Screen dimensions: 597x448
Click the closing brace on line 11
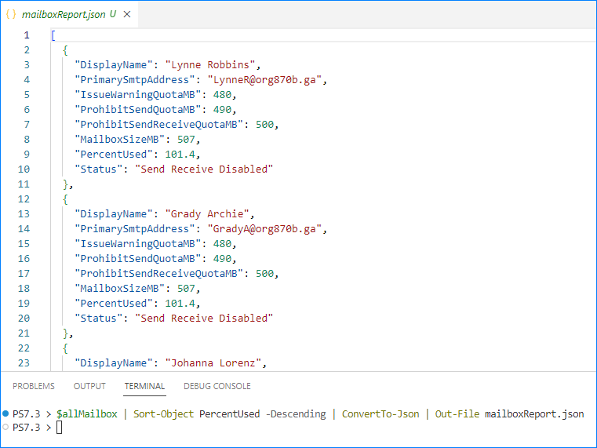tap(65, 184)
